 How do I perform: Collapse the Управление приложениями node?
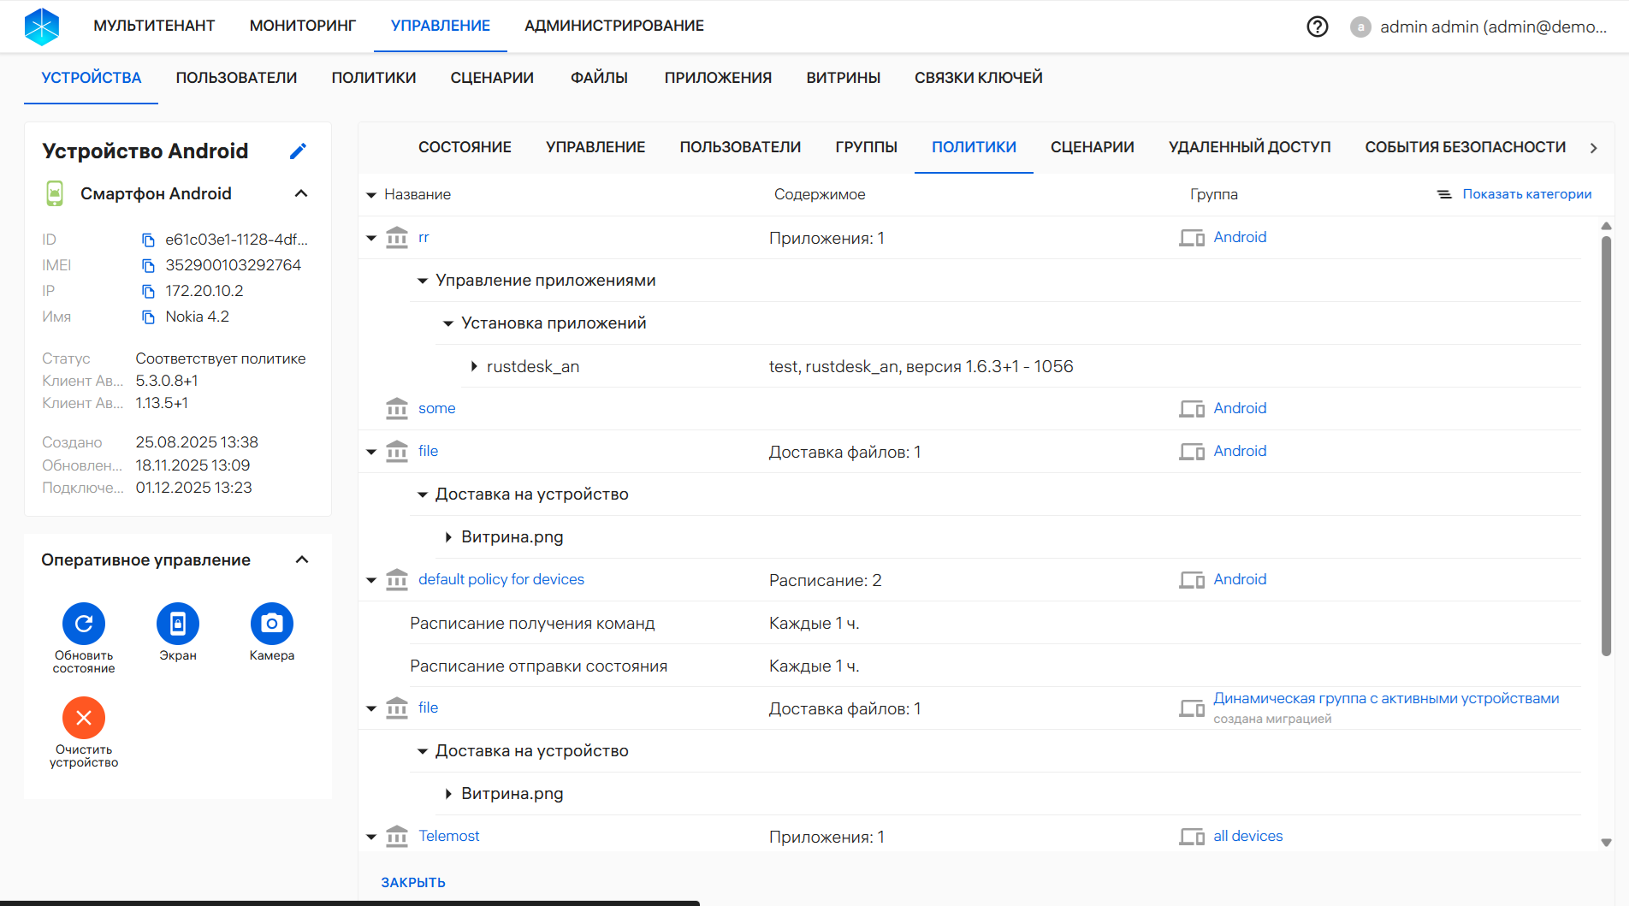[x=423, y=281]
